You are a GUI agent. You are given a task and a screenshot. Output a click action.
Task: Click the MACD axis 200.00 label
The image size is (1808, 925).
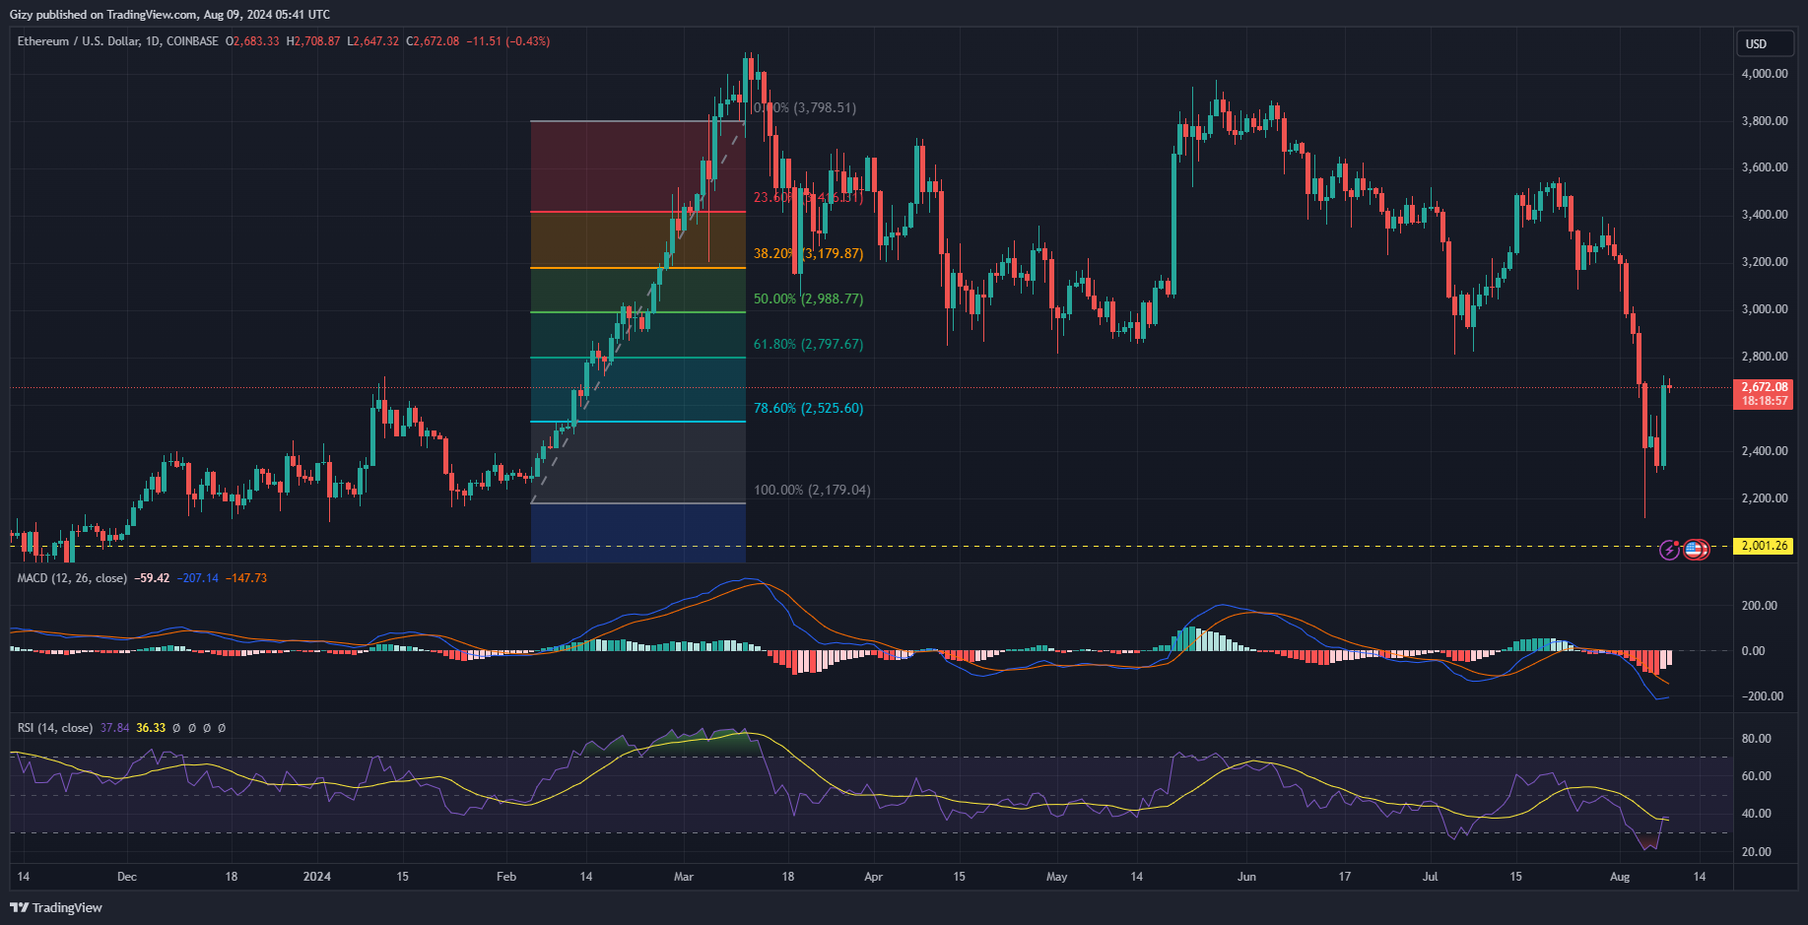tap(1760, 606)
